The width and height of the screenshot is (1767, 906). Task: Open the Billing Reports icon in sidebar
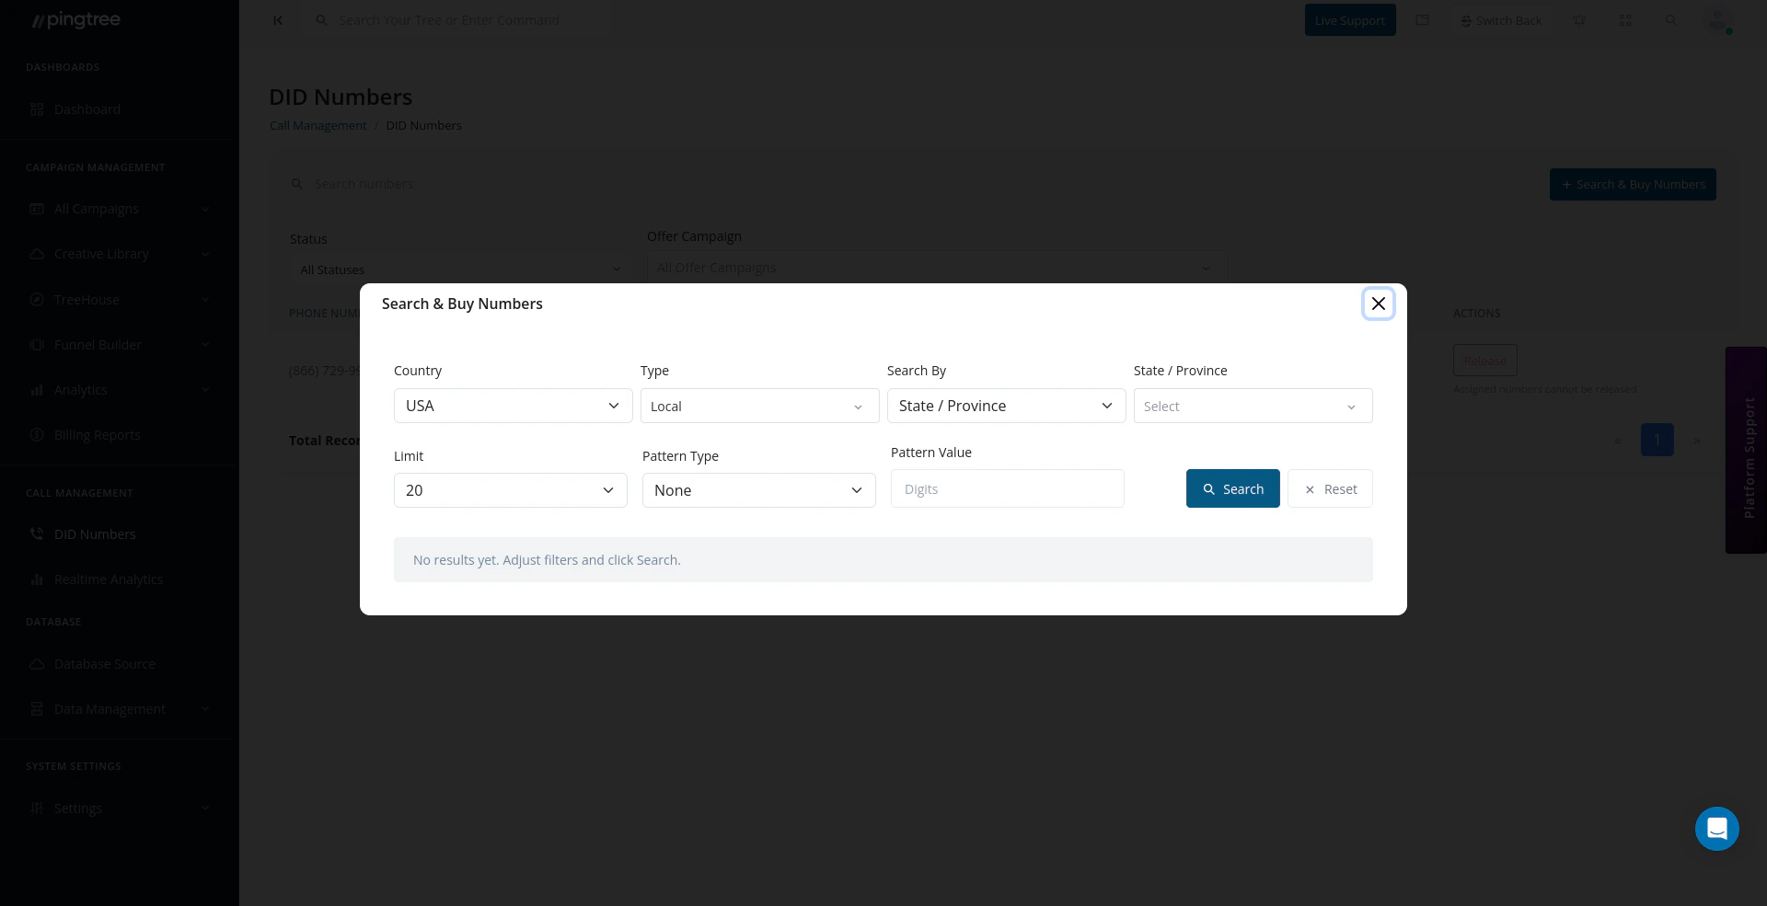pyautogui.click(x=37, y=434)
